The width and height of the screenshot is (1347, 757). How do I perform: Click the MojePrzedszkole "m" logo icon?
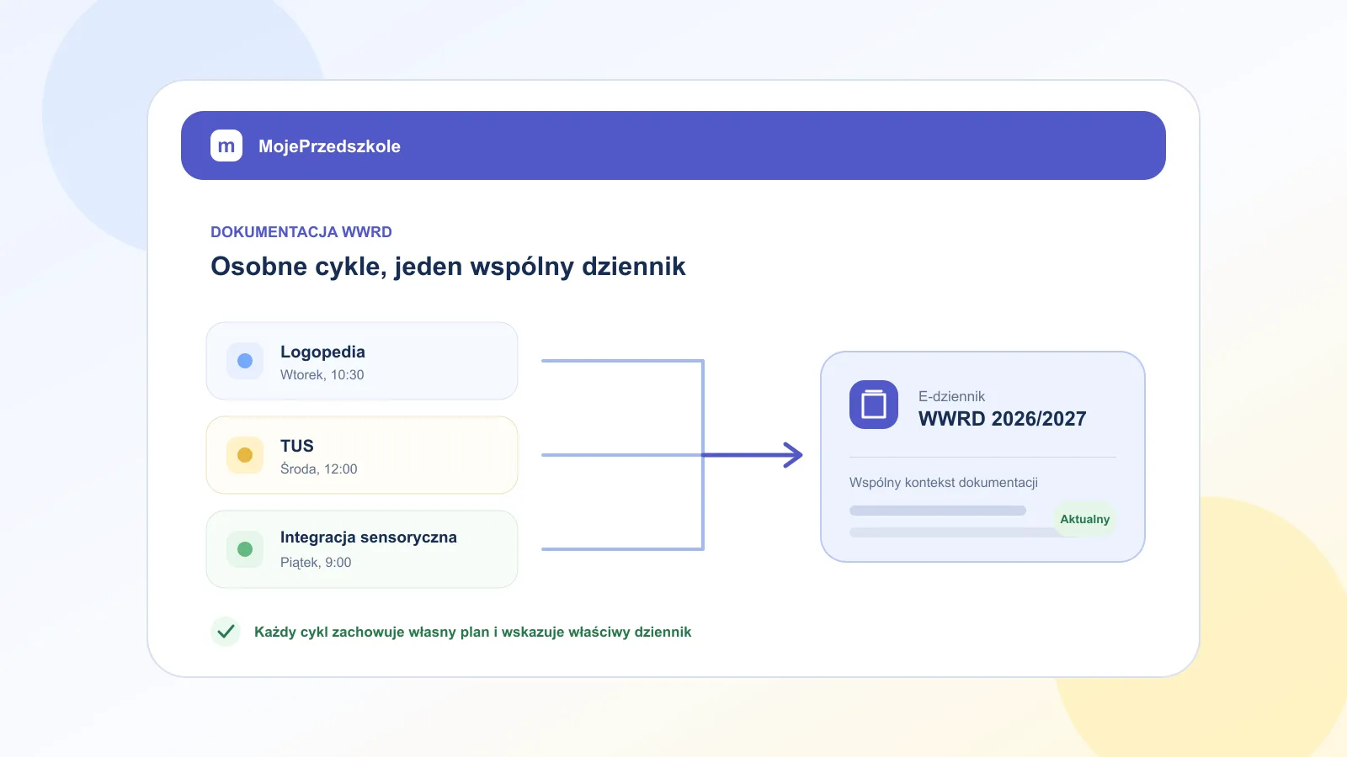[x=226, y=146]
